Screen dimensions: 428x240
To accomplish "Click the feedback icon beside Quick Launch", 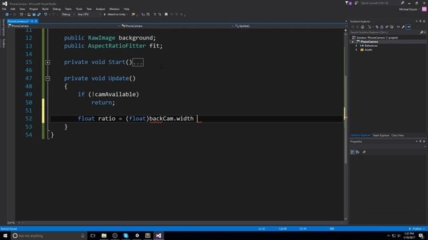I will coord(356,3).
